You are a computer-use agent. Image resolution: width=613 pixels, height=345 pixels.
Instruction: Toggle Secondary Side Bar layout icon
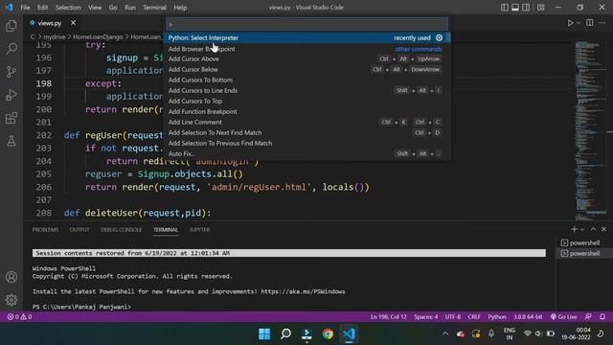526,8
